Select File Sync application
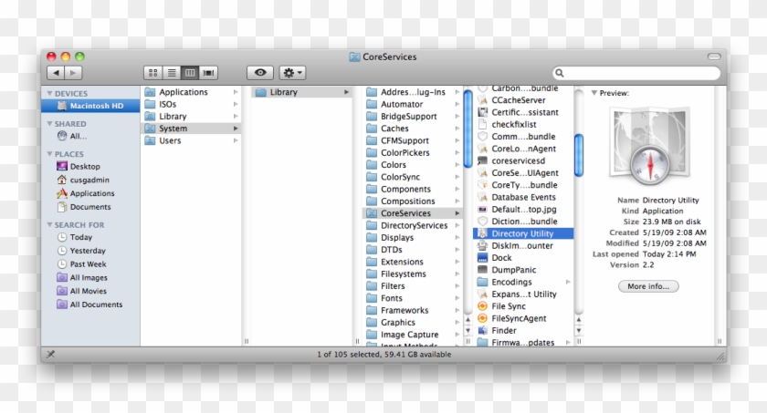 point(523,306)
